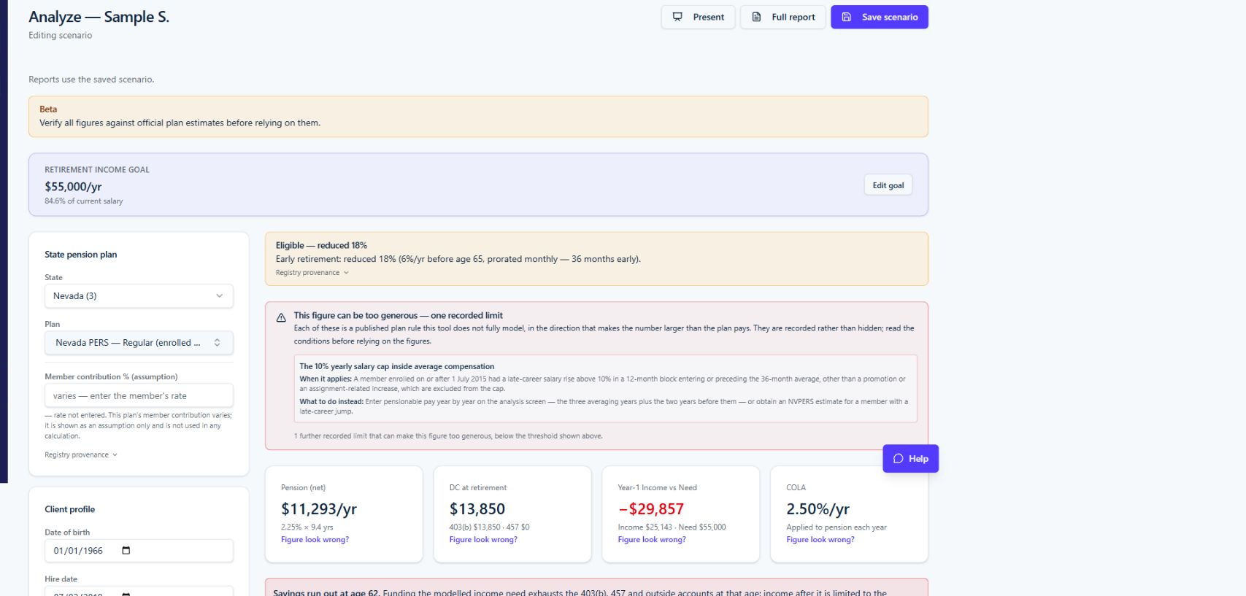1246x596 pixels.
Task: Click the '403(b) $13,850 · 457 $0' breakdown
Action: point(490,527)
